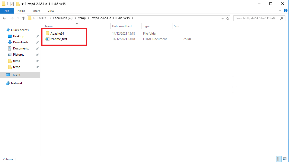Screen dimensions: 289x162
Task: Click This PC in the address breadcrumb
Action: [42, 18]
